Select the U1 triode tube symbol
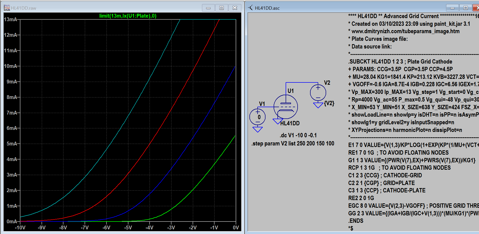Viewport: 479px width, 234px height. [286, 107]
